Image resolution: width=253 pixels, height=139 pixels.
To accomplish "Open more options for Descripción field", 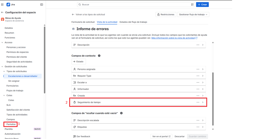I will (x=198, y=45).
